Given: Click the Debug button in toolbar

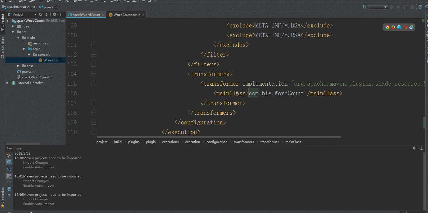Looking at the screenshot, I should pos(398,7).
